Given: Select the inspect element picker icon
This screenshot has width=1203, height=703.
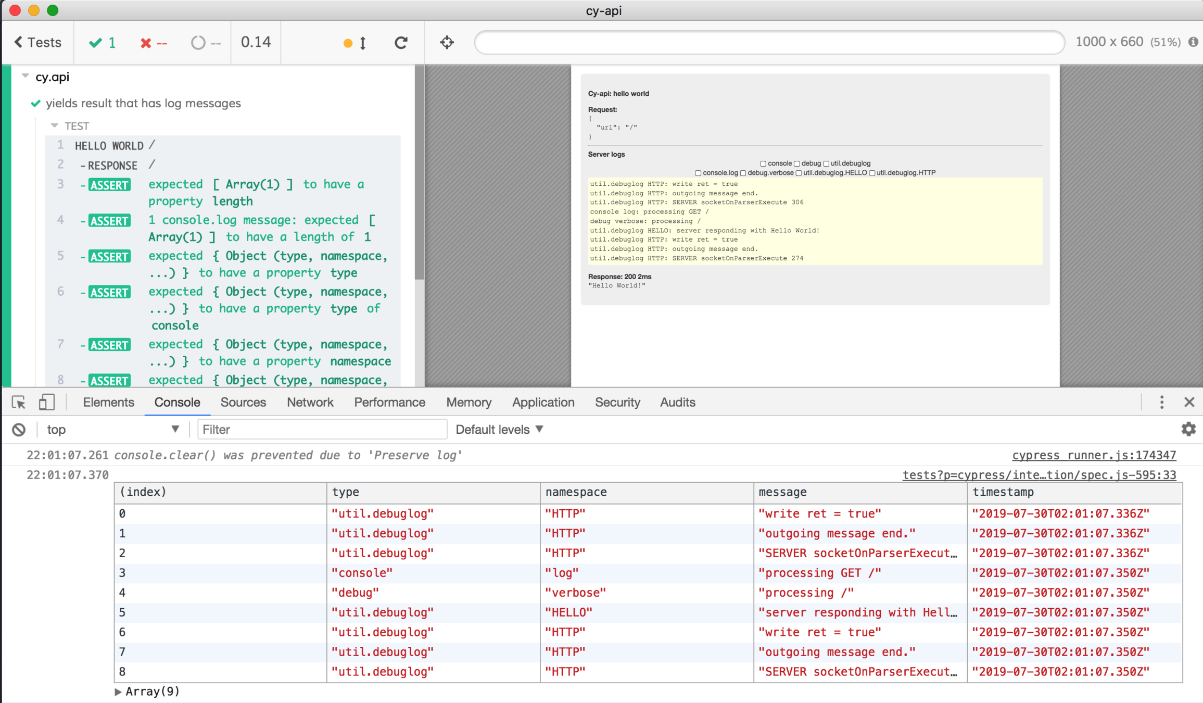Looking at the screenshot, I should (19, 403).
